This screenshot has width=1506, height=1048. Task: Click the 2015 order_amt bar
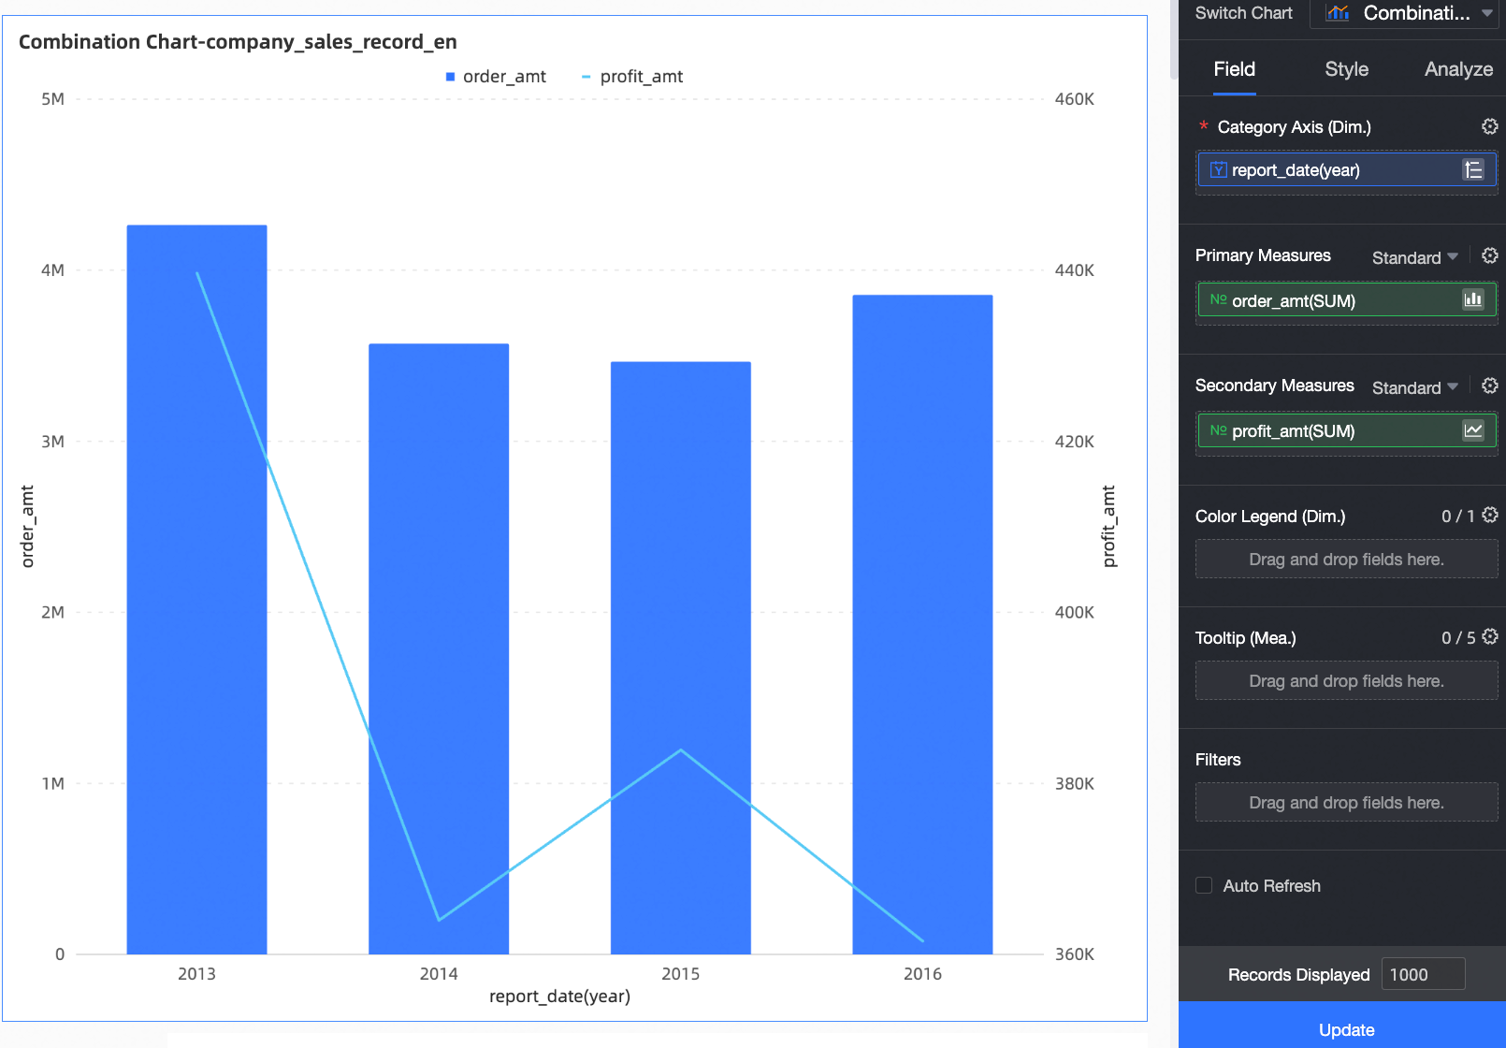click(x=681, y=658)
